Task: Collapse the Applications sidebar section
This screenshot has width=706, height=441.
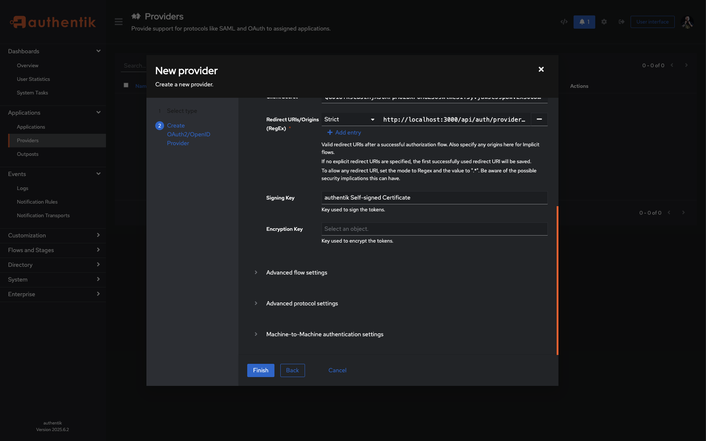Action: click(53, 112)
